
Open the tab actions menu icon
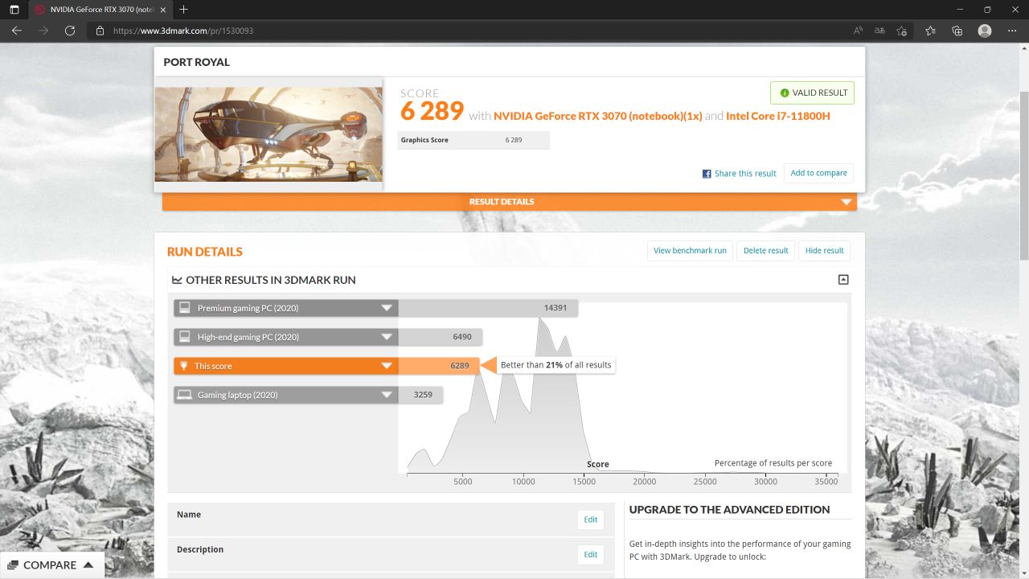pyautogui.click(x=14, y=10)
